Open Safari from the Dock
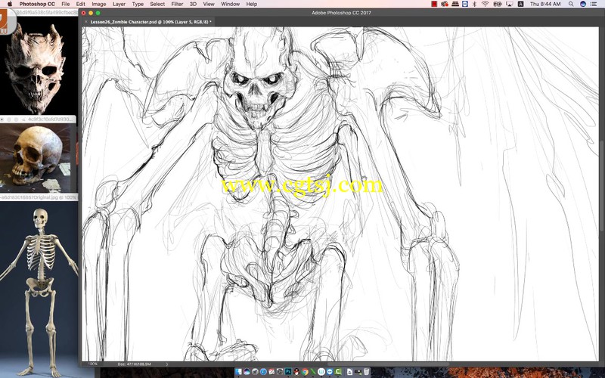Image resolution: width=605 pixels, height=378 pixels. pos(263,372)
